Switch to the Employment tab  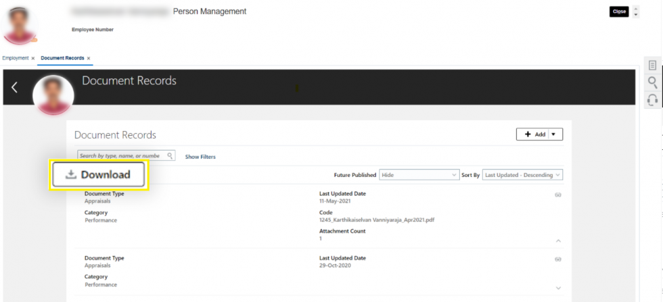(x=15, y=58)
